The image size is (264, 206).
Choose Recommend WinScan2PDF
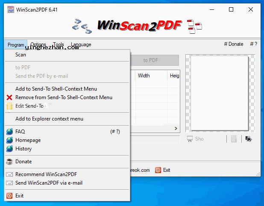(x=67, y=174)
